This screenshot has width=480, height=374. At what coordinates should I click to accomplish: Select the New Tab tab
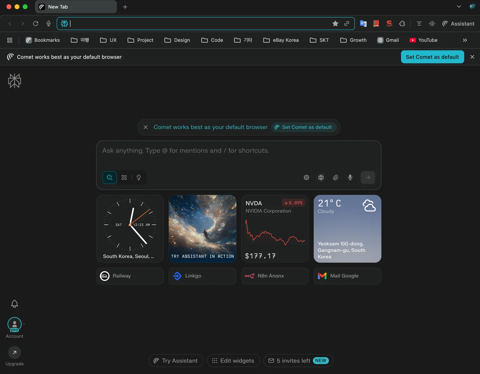[76, 7]
